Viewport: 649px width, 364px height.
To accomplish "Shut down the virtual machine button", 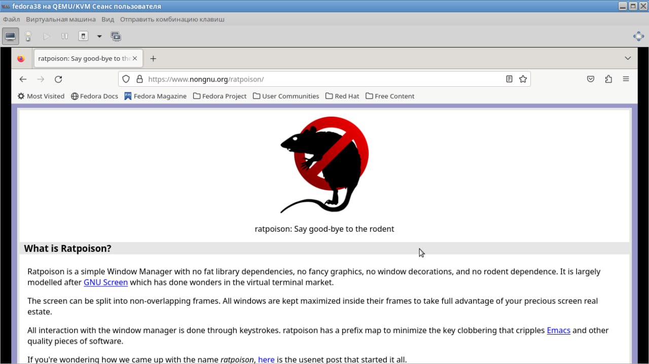I will [x=84, y=37].
